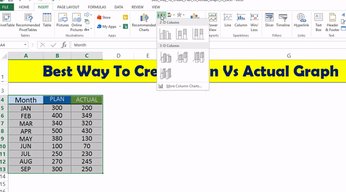Select the Month header cell

pyautogui.click(x=26, y=100)
